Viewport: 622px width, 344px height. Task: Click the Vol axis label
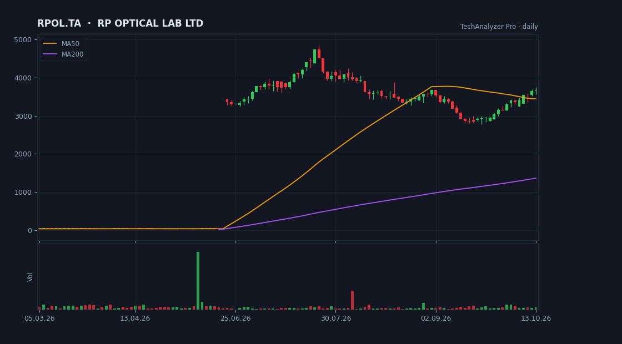30,277
